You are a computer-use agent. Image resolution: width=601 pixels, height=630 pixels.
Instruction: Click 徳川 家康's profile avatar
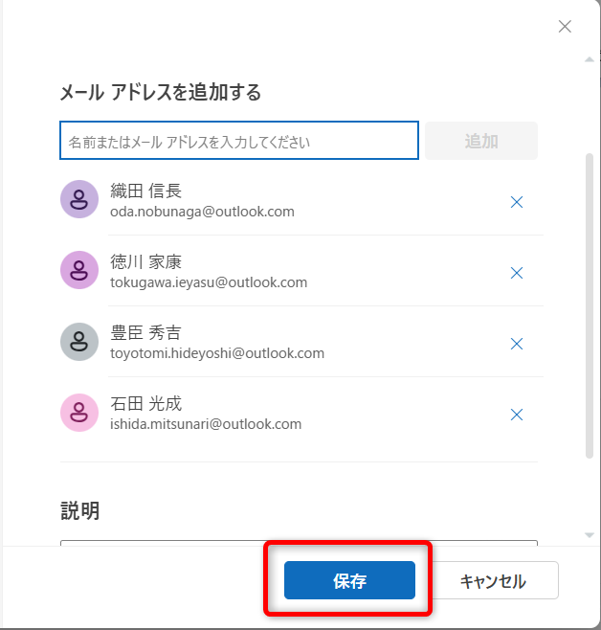(x=79, y=270)
